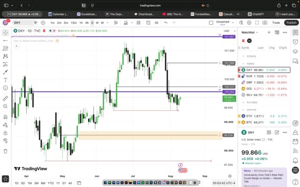
Task: Toggle hide all drawings eye
Action: click(x=5, y=141)
